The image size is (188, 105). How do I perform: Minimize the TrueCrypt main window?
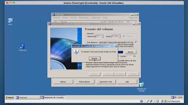pos(132,15)
